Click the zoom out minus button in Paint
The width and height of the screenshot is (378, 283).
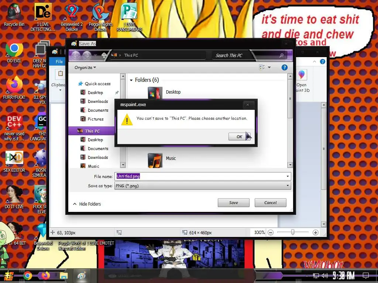click(271, 233)
